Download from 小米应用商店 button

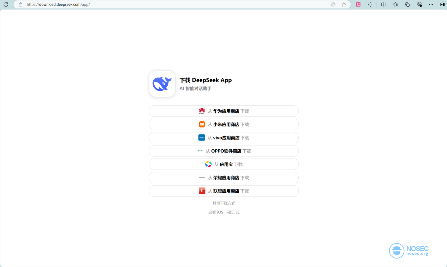tap(224, 124)
